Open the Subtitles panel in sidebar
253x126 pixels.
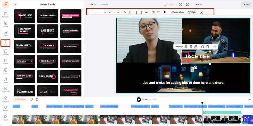pyautogui.click(x=5, y=52)
